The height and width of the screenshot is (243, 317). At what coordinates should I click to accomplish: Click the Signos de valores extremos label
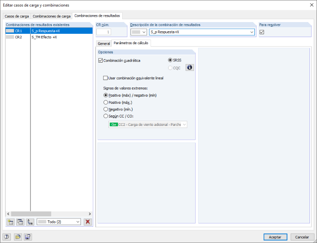(x=126, y=88)
